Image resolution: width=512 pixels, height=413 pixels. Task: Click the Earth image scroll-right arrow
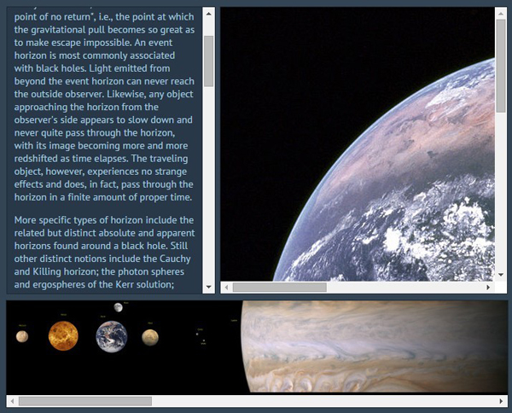[x=488, y=288]
